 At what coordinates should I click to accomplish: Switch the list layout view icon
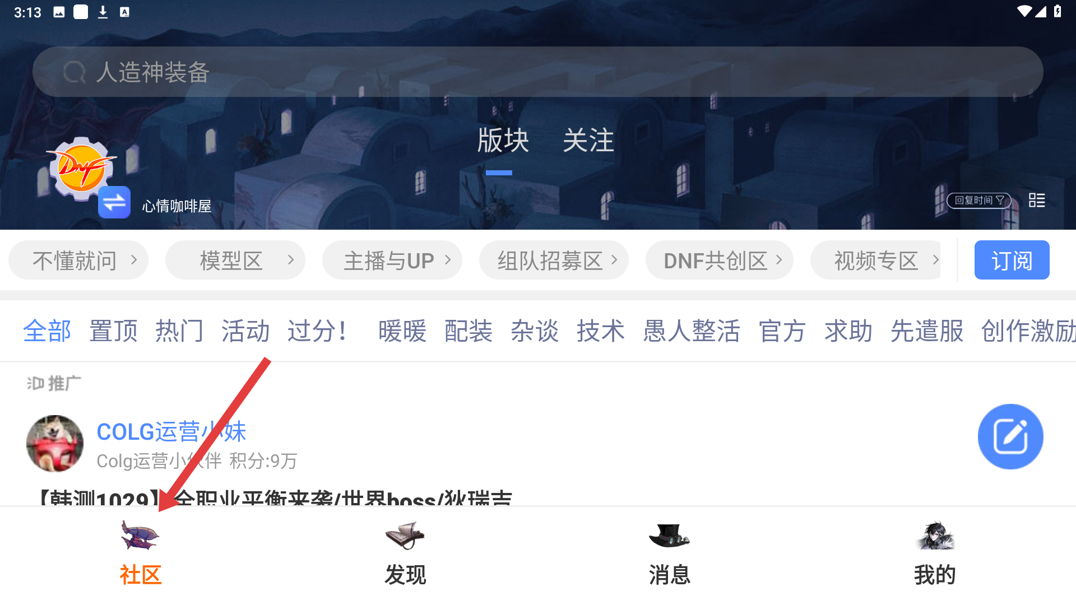tap(1037, 201)
